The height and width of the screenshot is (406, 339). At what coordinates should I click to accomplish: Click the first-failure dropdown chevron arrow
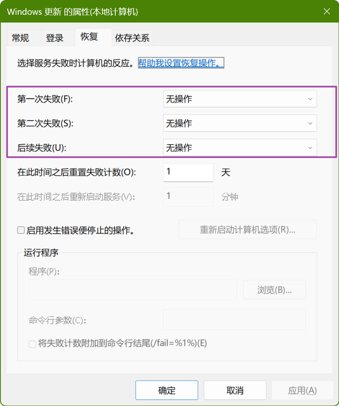310,99
